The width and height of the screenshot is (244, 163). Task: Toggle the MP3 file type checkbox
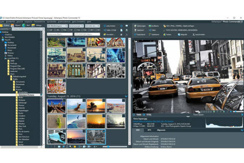tap(96, 30)
